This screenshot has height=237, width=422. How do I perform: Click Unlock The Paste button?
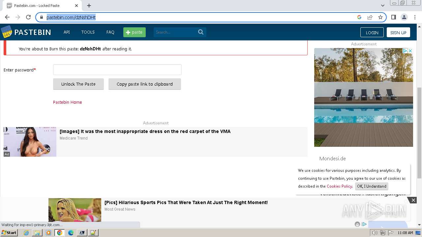78,84
